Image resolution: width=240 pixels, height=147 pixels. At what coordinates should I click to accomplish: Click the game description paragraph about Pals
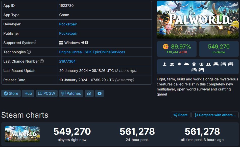pos(198,87)
